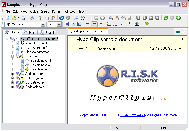Toggle bulleted list
The width and height of the screenshot is (189, 131).
(115, 24)
